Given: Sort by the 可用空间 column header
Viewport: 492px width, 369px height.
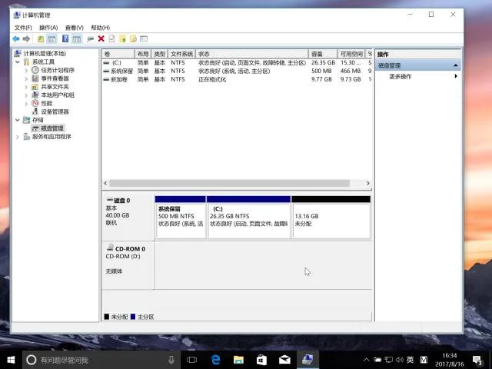Looking at the screenshot, I should pyautogui.click(x=351, y=54).
